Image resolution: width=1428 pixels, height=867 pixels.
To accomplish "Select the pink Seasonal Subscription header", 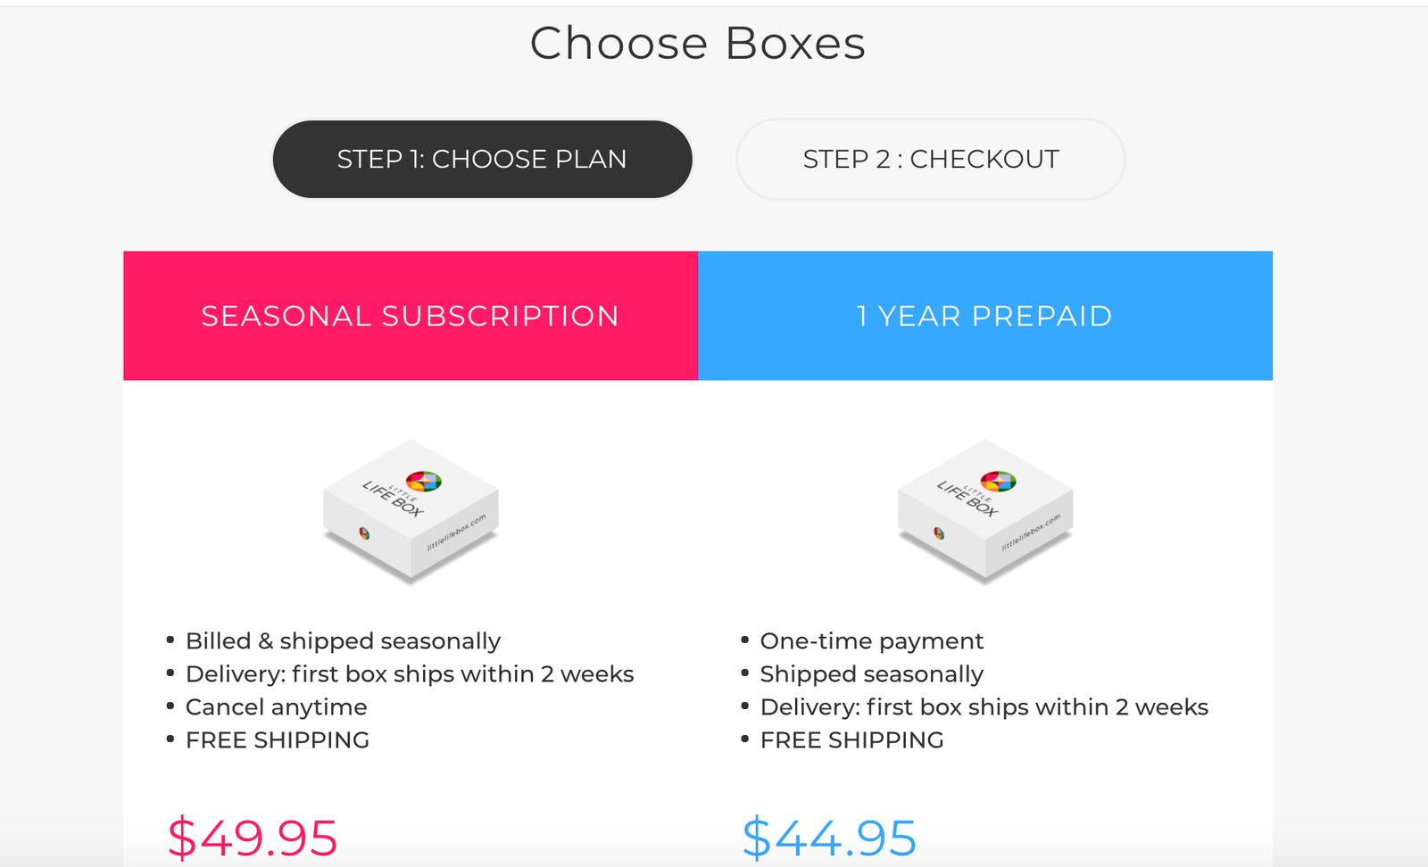I will pos(410,316).
